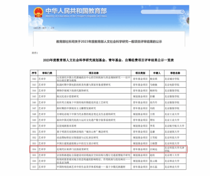The width and height of the screenshot is (210, 176).
Task: Click the table title 评审结果公示一览表
Action: (108, 60)
